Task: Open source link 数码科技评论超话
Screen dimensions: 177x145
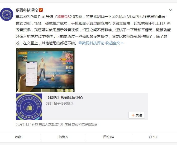Action: 85,124
